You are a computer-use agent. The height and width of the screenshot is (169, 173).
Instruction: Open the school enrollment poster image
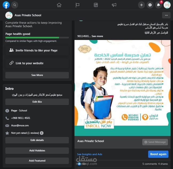(x=123, y=88)
